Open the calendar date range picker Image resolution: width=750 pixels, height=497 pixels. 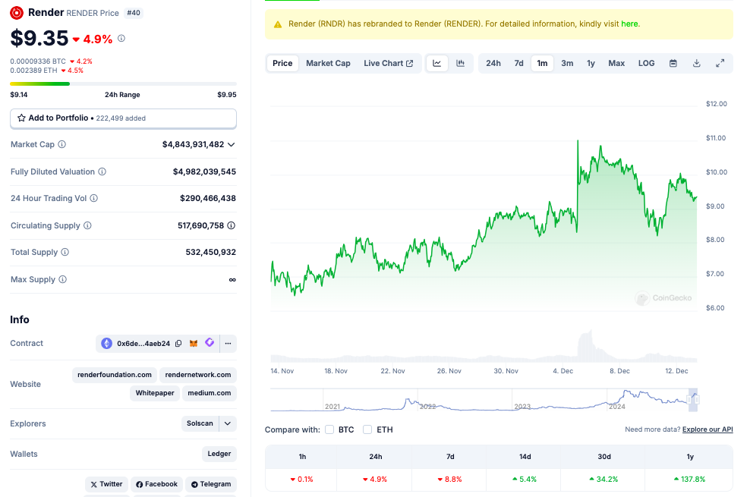point(673,63)
